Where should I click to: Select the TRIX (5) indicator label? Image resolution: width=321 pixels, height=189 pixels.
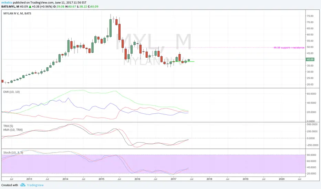[x=8, y=126]
